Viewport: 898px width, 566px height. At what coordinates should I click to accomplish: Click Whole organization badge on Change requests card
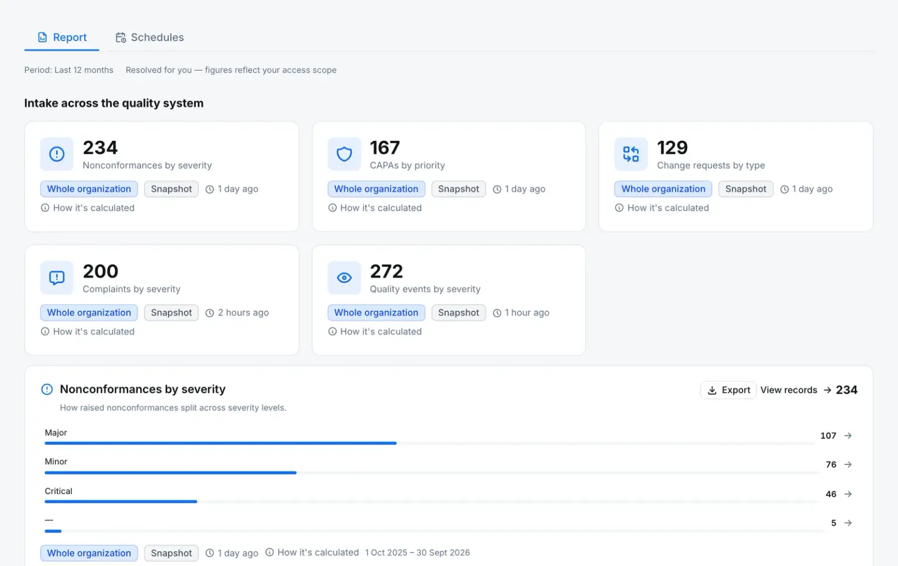(664, 189)
